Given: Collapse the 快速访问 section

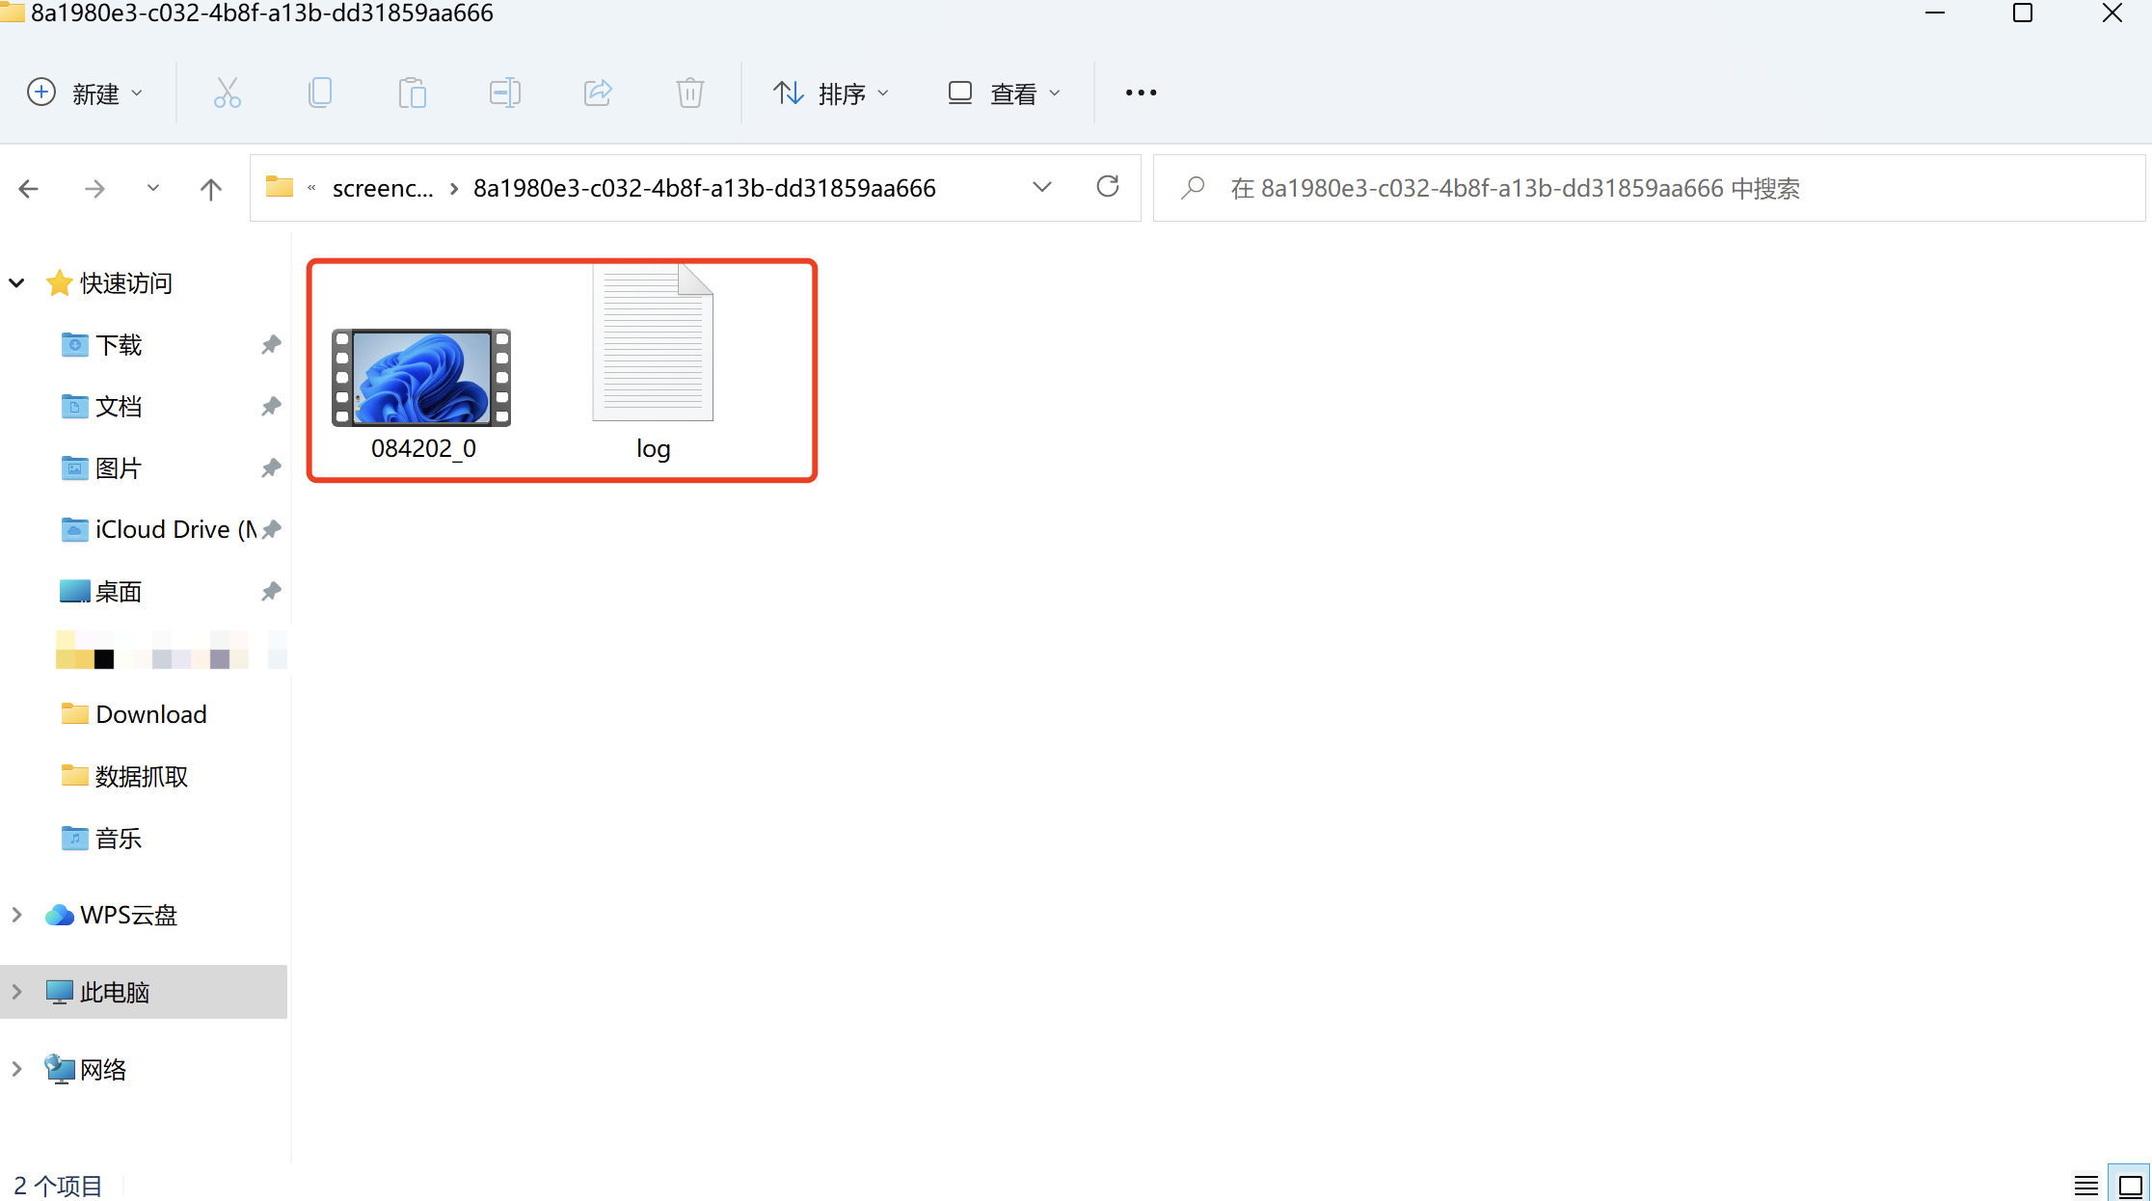Looking at the screenshot, I should [x=16, y=282].
